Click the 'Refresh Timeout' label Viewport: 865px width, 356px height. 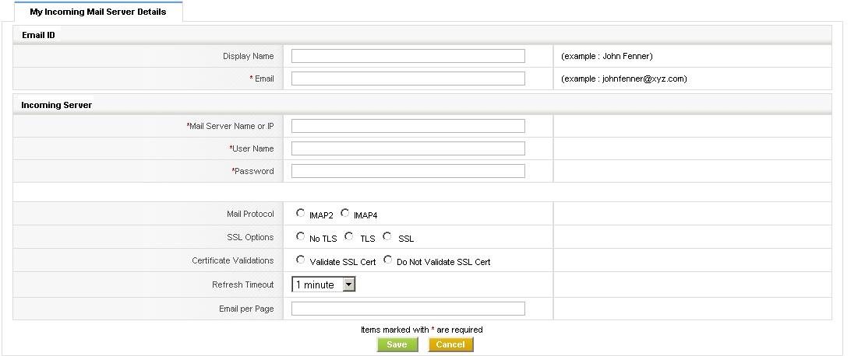point(242,284)
